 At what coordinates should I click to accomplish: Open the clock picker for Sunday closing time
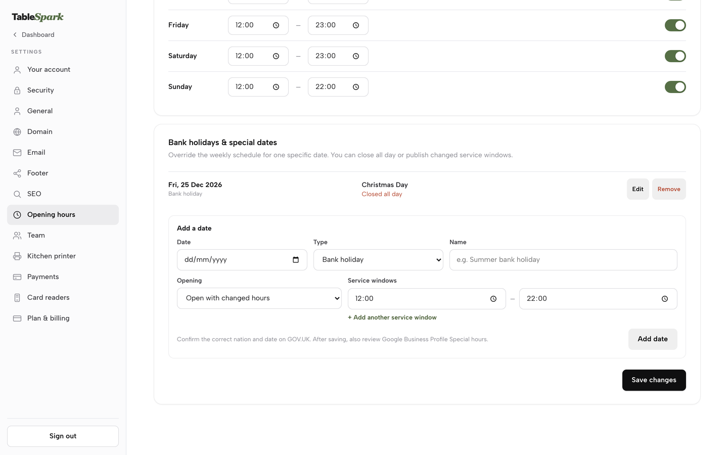click(356, 87)
